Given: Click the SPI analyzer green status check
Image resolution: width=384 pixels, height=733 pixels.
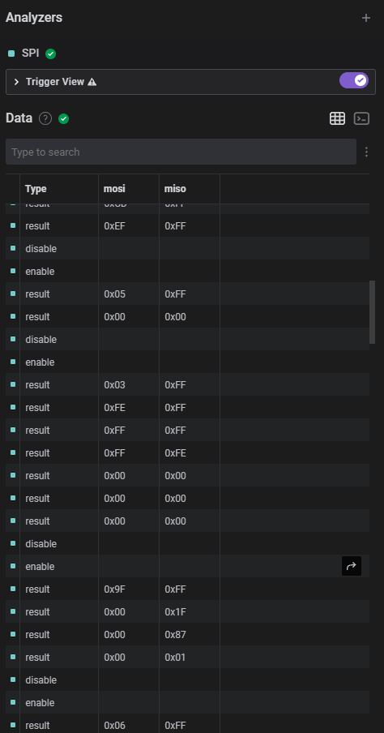Looking at the screenshot, I should [50, 54].
